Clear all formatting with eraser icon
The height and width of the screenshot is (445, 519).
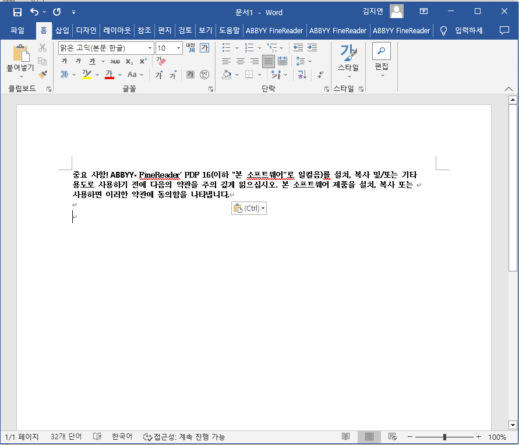tap(161, 61)
